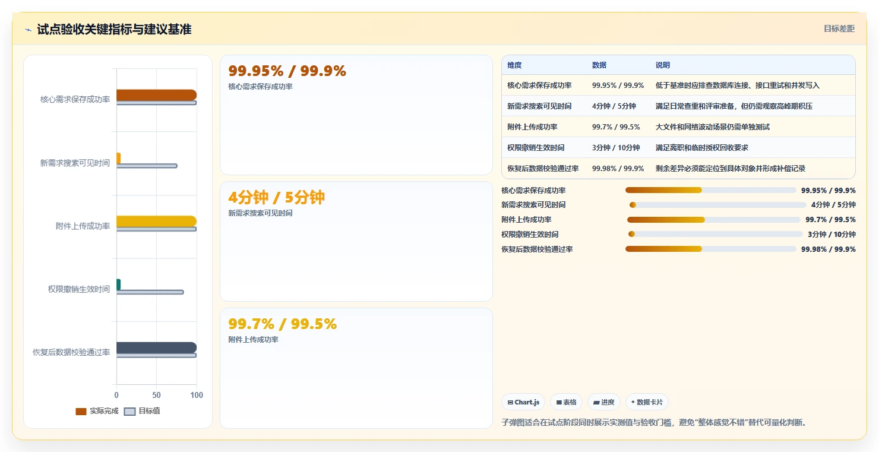Toggle the 实际完成 legend entry

(x=97, y=411)
